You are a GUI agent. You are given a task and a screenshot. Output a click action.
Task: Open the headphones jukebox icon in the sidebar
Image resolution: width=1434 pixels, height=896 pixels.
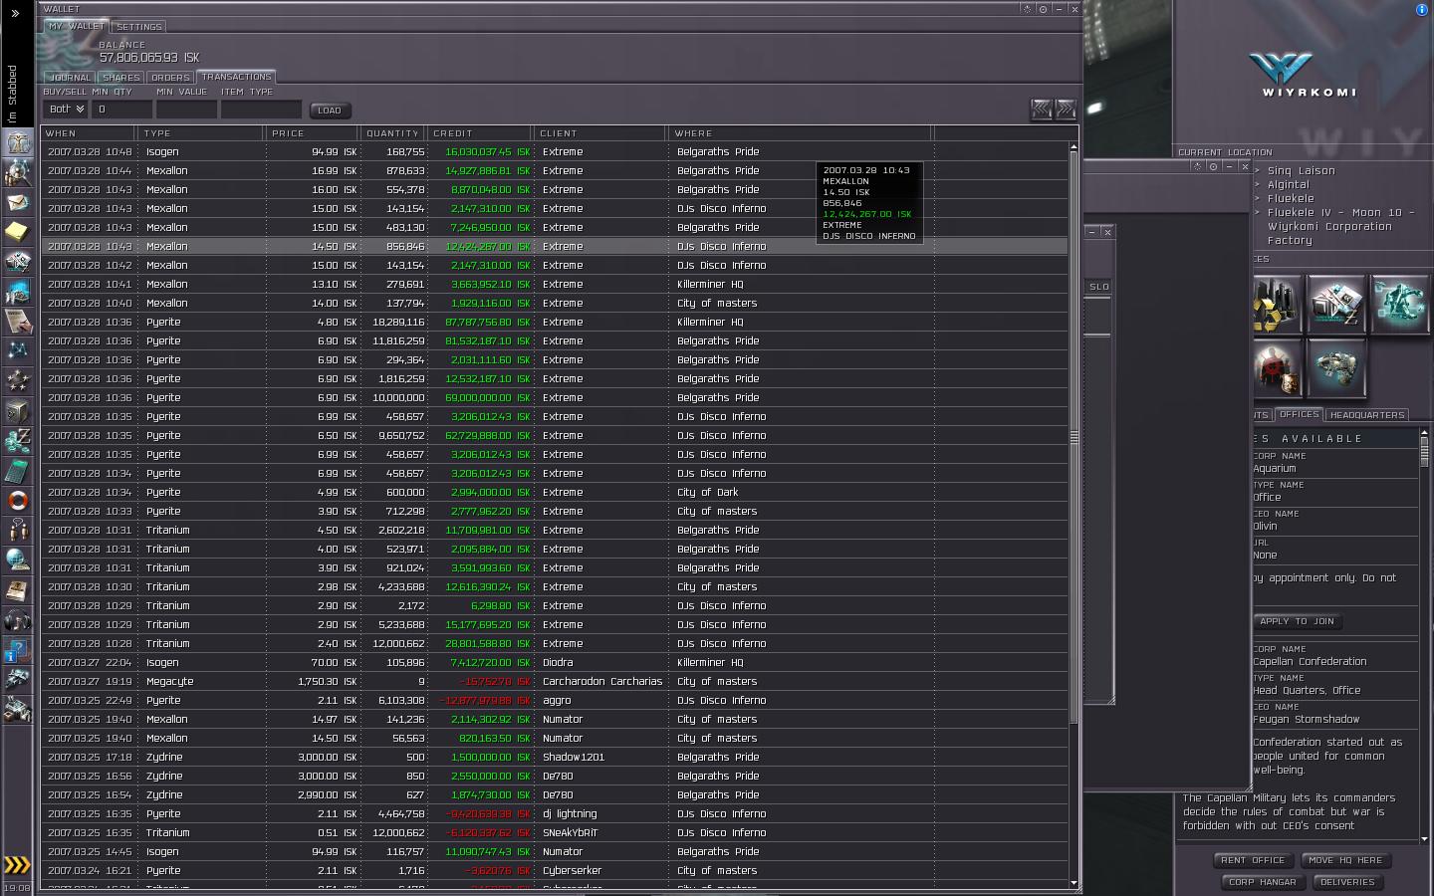point(17,620)
